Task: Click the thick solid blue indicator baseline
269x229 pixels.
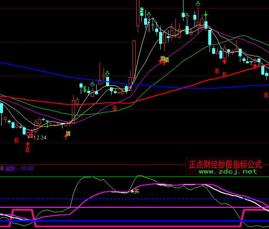Action: pyautogui.click(x=128, y=221)
